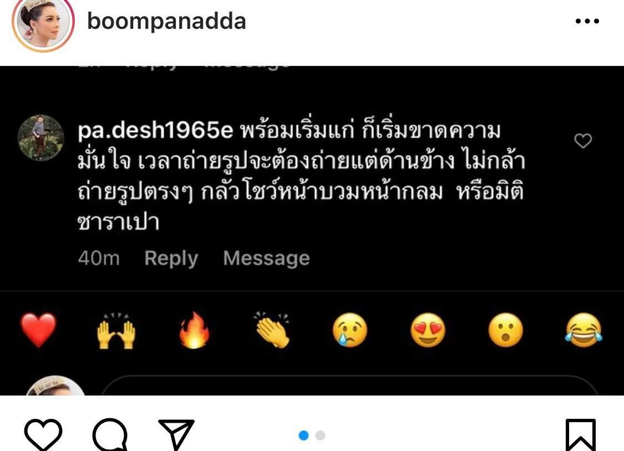624x451 pixels.
Task: Open pa.desh1965e commenter avatar
Action: (41, 138)
